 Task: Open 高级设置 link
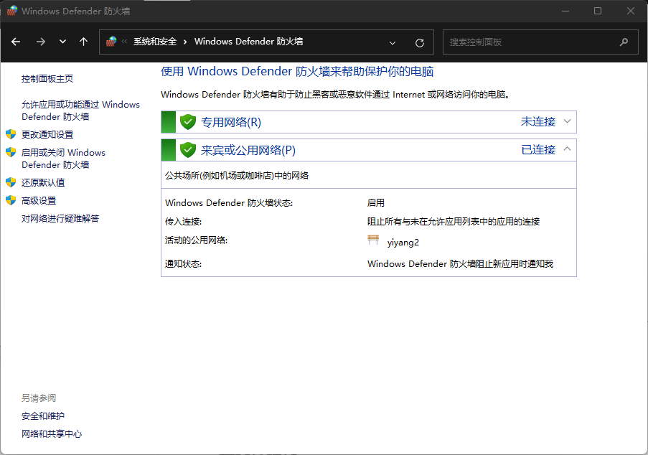point(39,200)
